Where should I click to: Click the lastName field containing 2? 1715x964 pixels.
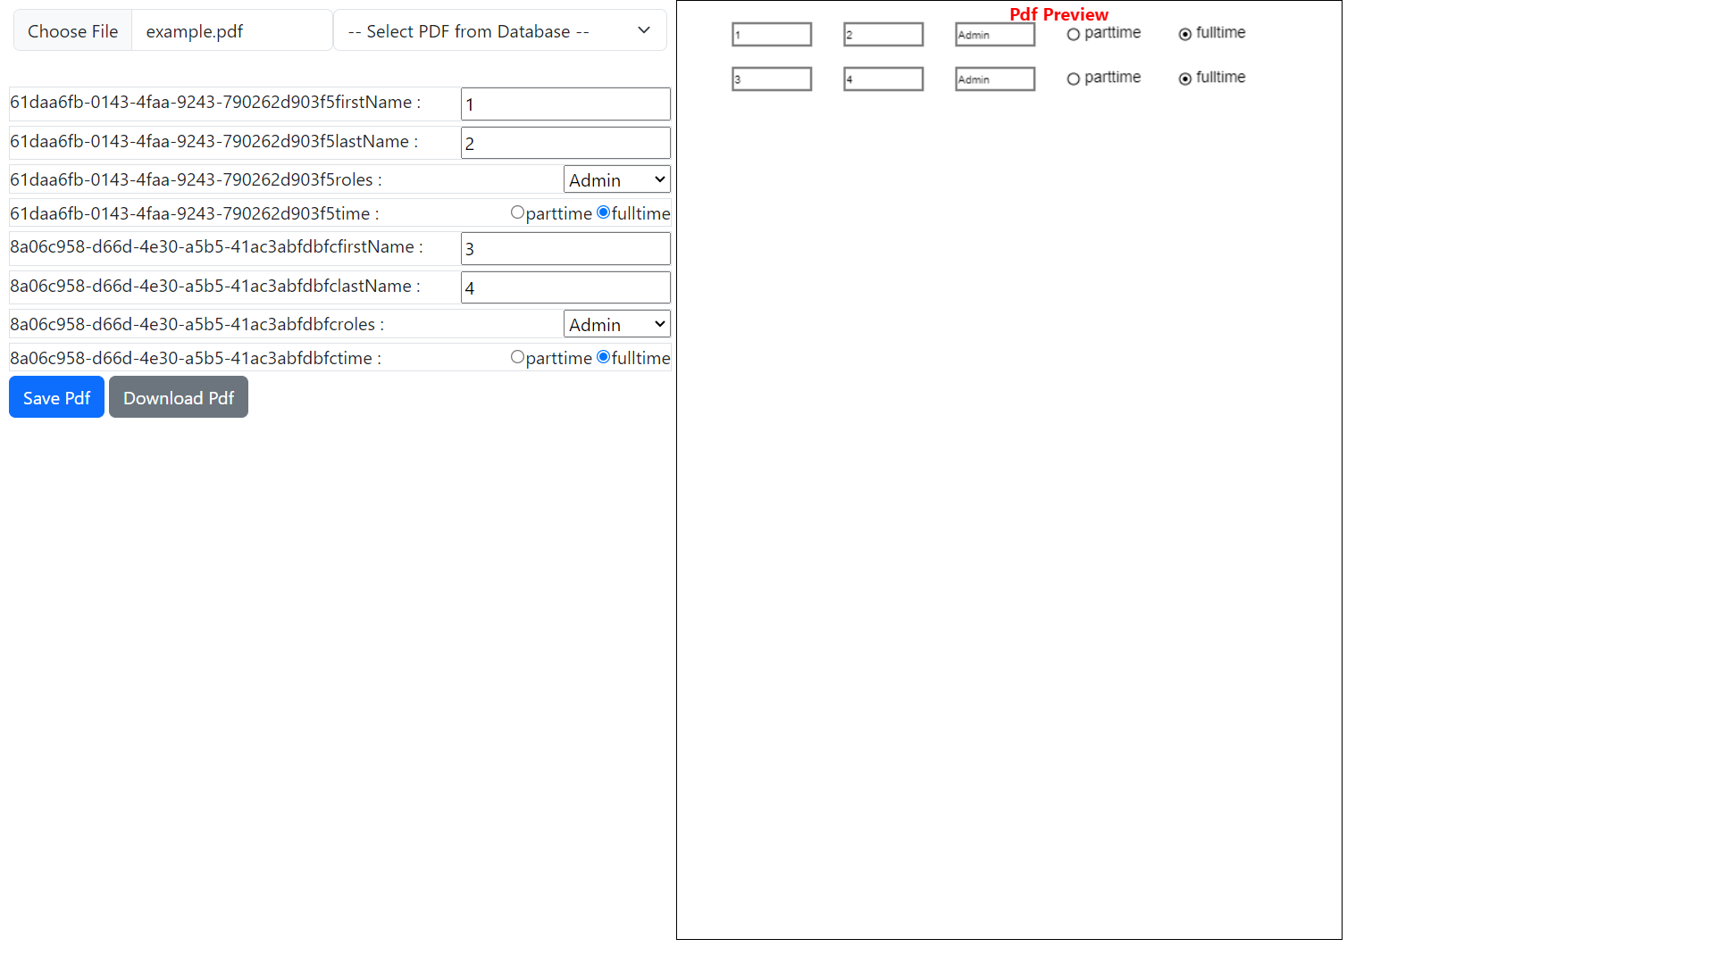click(x=565, y=142)
